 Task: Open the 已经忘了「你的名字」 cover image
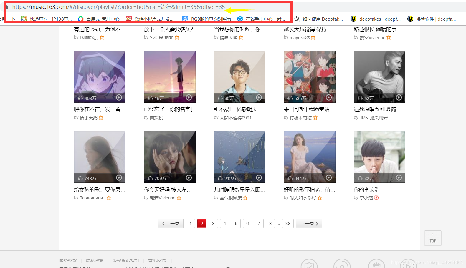[170, 77]
